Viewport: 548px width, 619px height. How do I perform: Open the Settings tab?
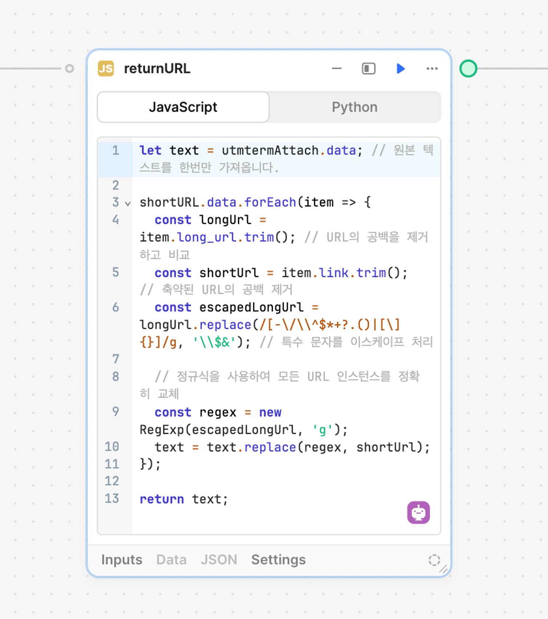[278, 559]
